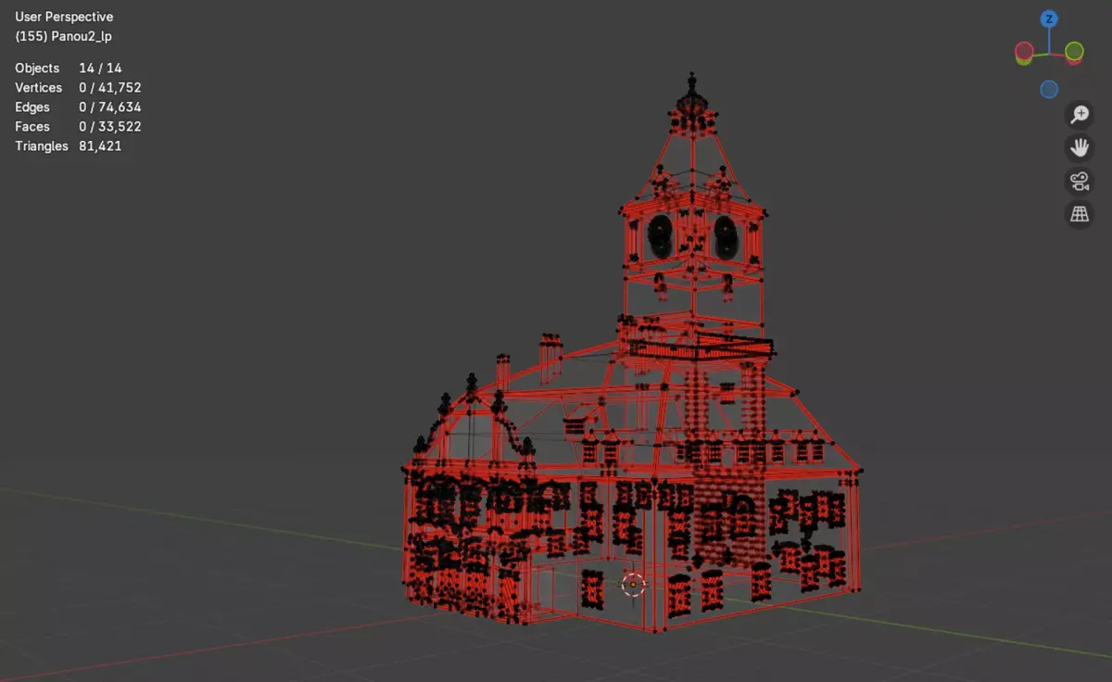The image size is (1112, 682).
Task: Click the 'Objects' statistics label
Action: (37, 68)
